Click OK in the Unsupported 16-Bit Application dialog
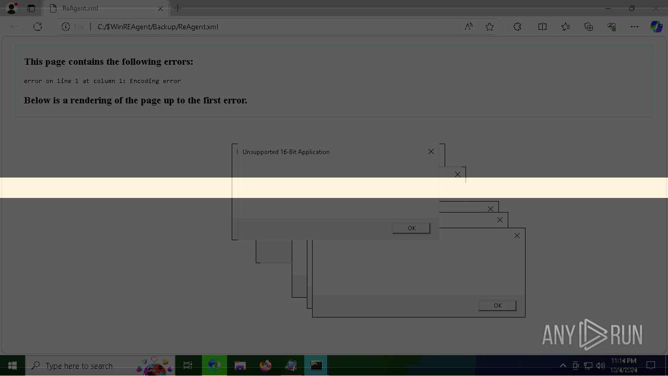The image size is (668, 376). pos(411,228)
